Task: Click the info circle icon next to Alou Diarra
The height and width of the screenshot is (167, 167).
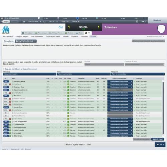Action: tap(13, 96)
